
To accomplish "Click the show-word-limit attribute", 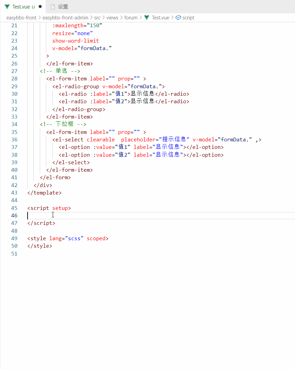I will point(76,41).
